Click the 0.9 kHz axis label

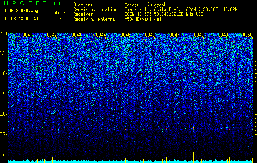(3, 94)
